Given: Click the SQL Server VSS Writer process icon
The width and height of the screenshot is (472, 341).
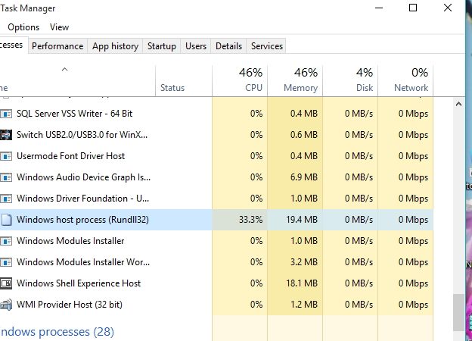Looking at the screenshot, I should 6,114.
